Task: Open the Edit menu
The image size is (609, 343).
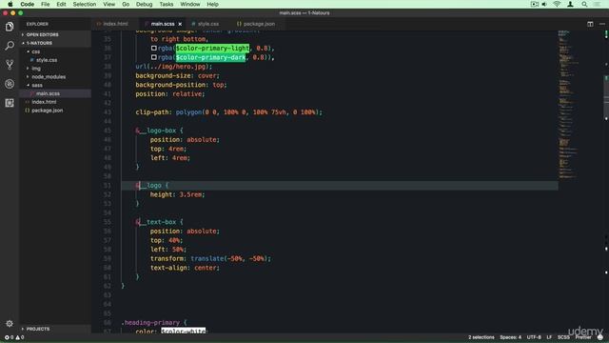Action: click(61, 4)
